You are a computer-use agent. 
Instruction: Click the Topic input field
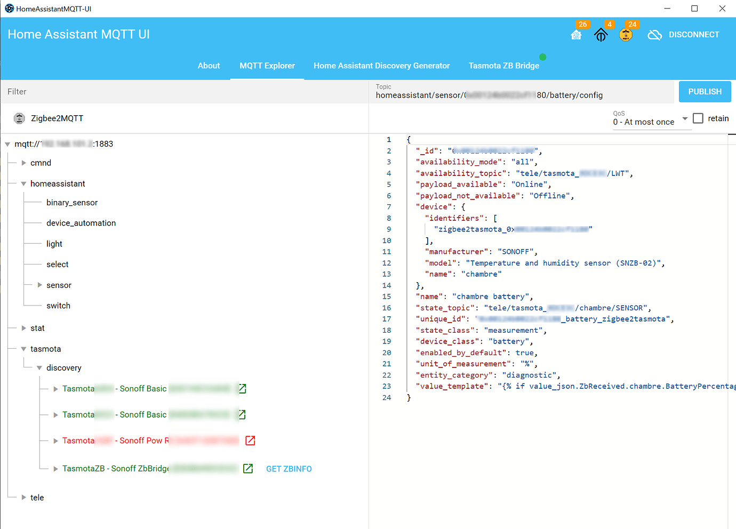click(523, 92)
